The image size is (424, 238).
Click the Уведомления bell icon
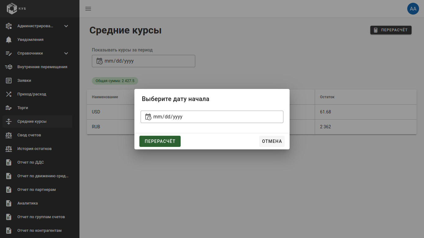[x=9, y=40]
